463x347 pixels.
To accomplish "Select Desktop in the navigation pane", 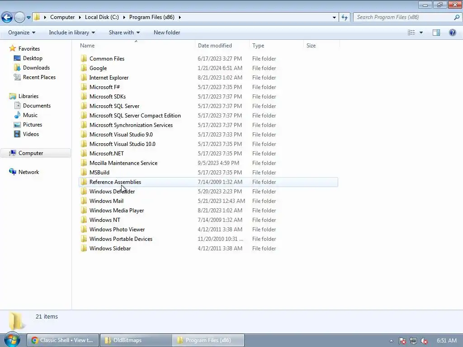I will [33, 58].
